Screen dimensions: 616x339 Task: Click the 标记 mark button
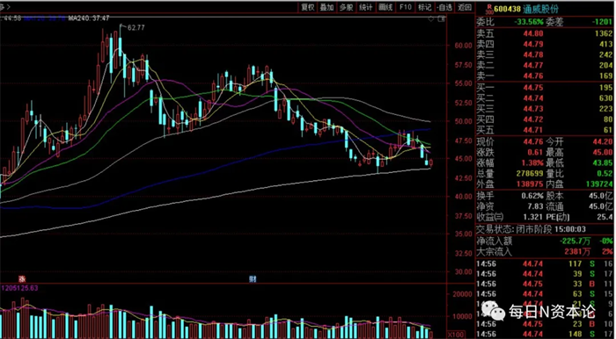pyautogui.click(x=425, y=7)
